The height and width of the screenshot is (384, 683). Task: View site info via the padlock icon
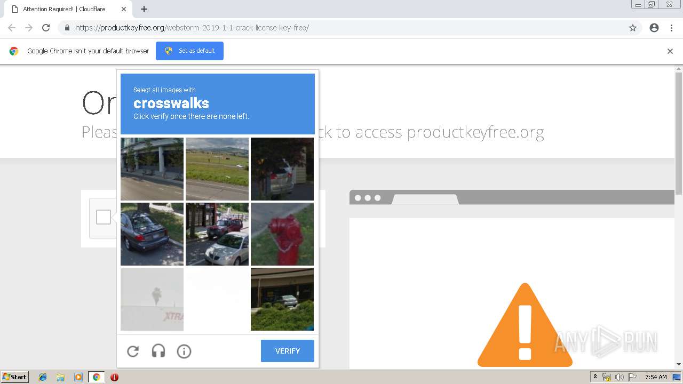[x=67, y=28]
